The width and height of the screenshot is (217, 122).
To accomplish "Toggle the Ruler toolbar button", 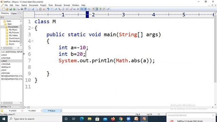I will click(x=82, y=9).
